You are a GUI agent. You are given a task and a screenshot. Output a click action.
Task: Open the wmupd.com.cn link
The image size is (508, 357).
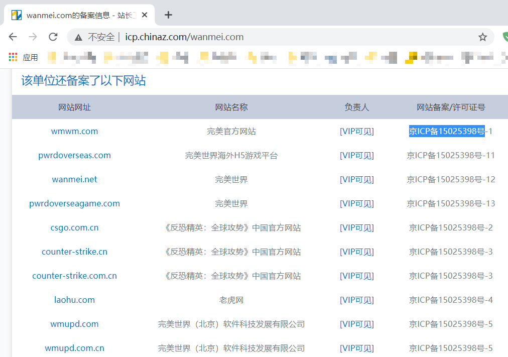coord(74,348)
